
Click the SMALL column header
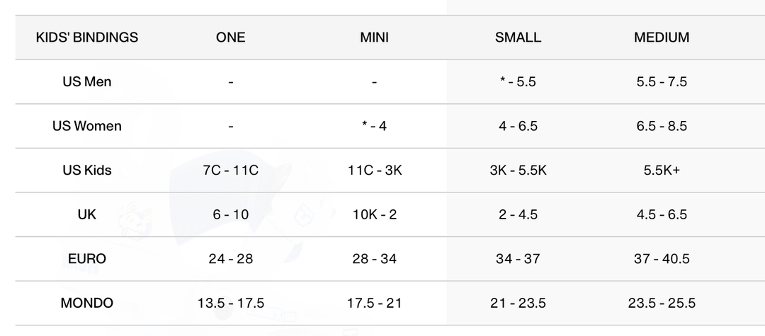tap(518, 37)
